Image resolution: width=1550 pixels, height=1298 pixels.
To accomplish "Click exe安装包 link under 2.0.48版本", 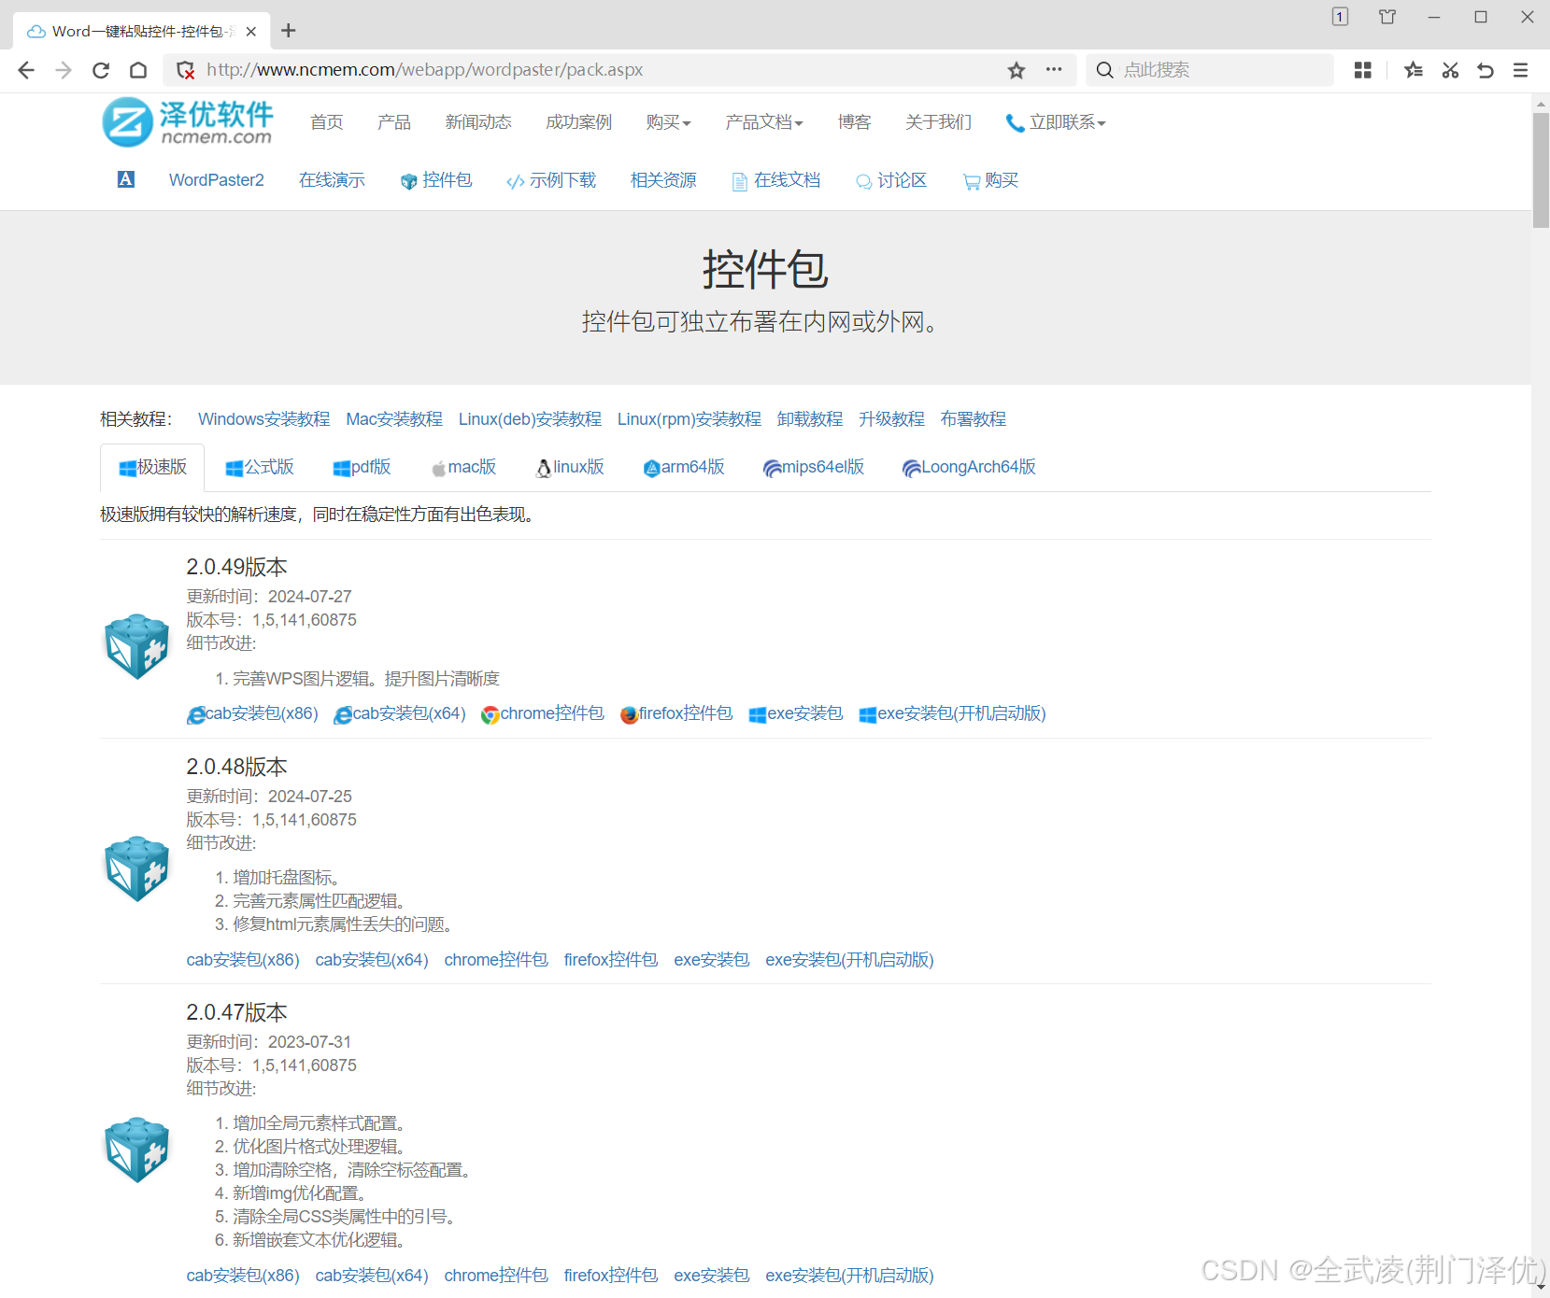I will [x=711, y=960].
